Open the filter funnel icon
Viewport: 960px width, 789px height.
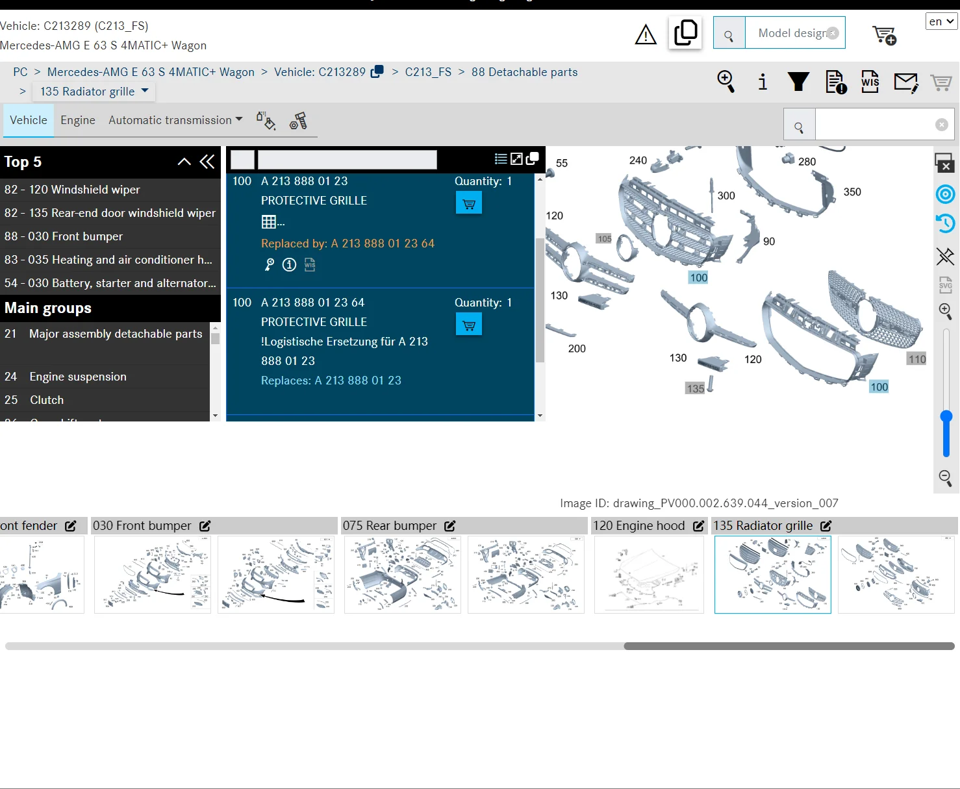pyautogui.click(x=798, y=82)
